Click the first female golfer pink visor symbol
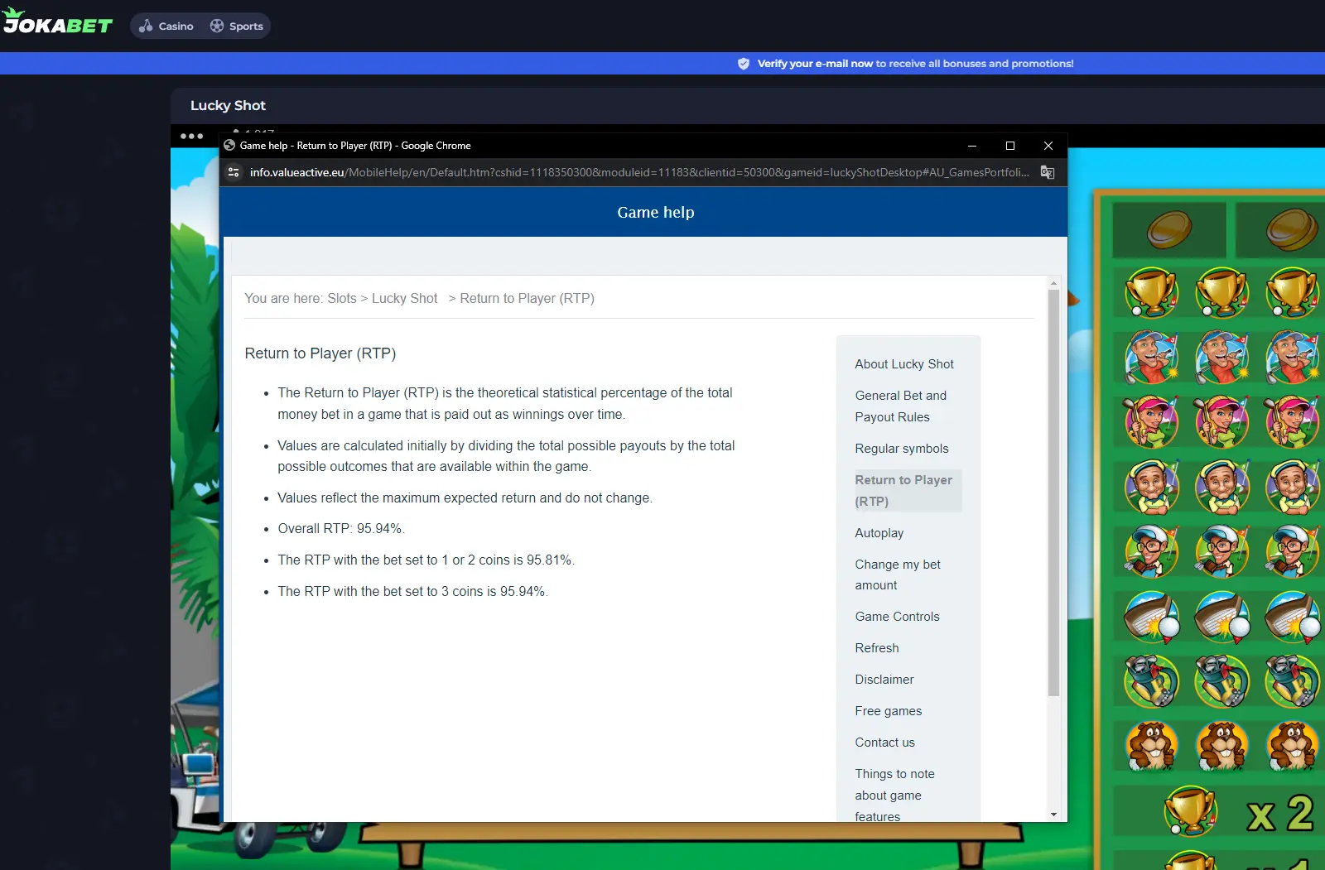The height and width of the screenshot is (870, 1325). click(x=1151, y=422)
